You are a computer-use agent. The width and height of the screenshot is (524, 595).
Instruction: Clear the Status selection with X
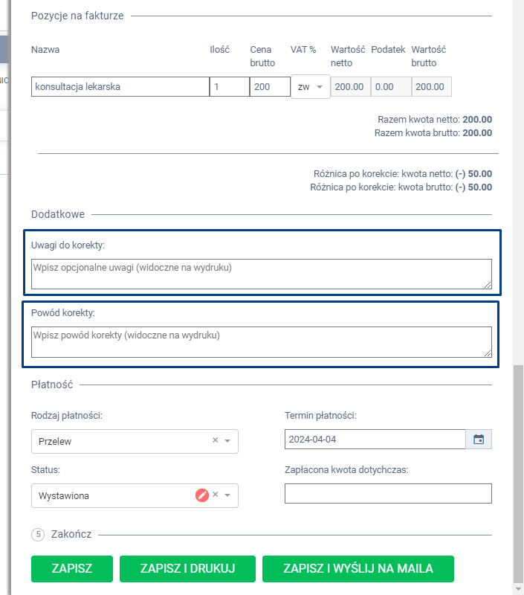tap(216, 495)
